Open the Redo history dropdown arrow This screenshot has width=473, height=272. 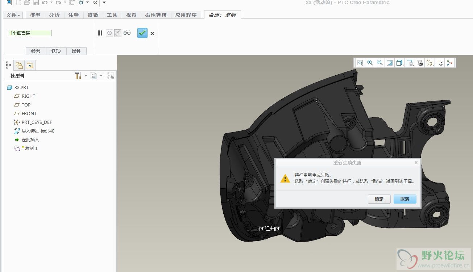65,3
